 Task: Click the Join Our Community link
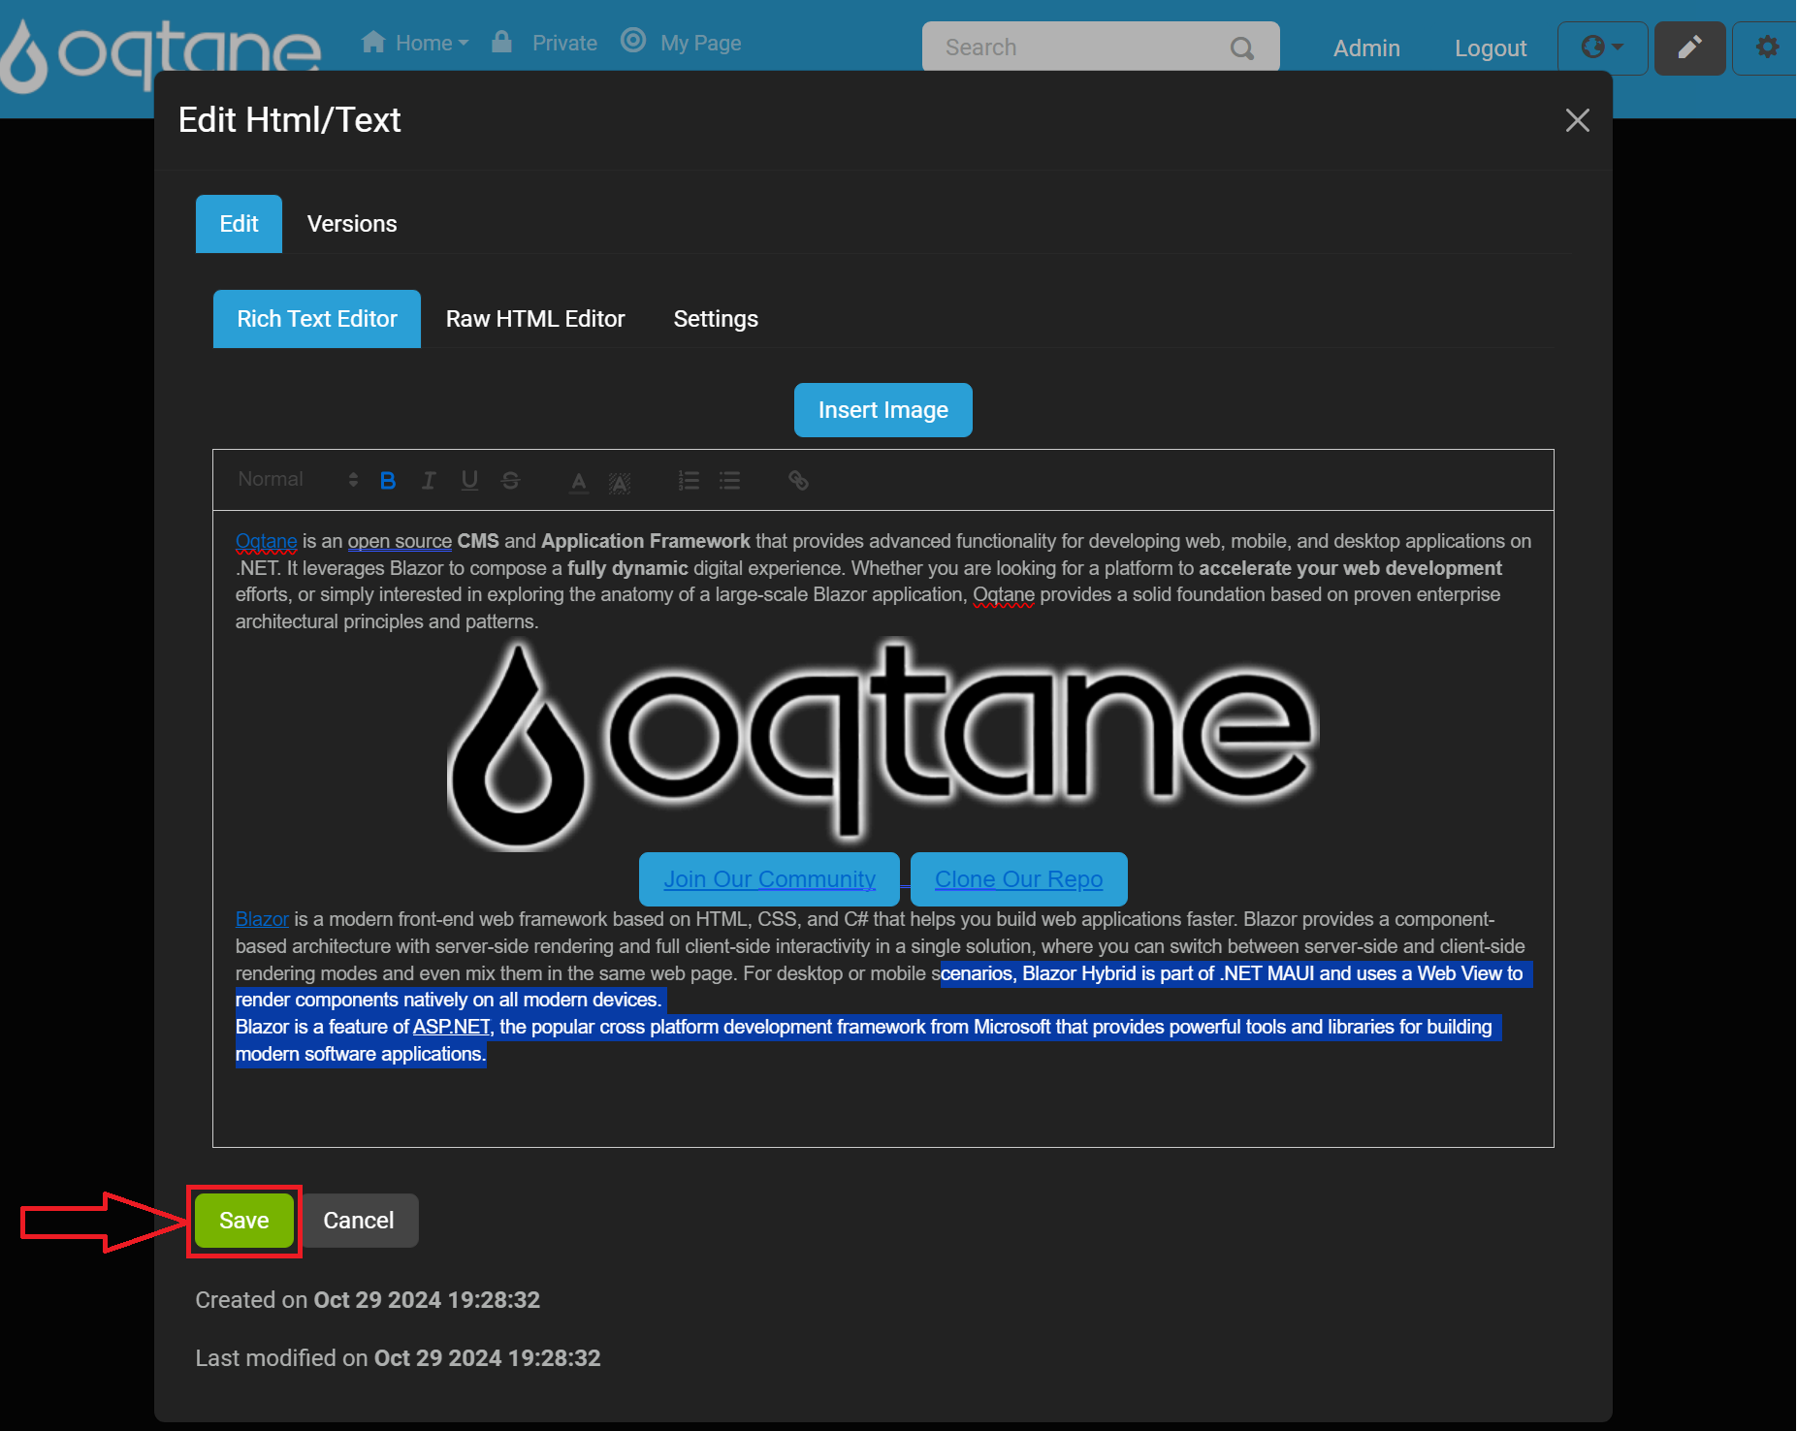[769, 879]
